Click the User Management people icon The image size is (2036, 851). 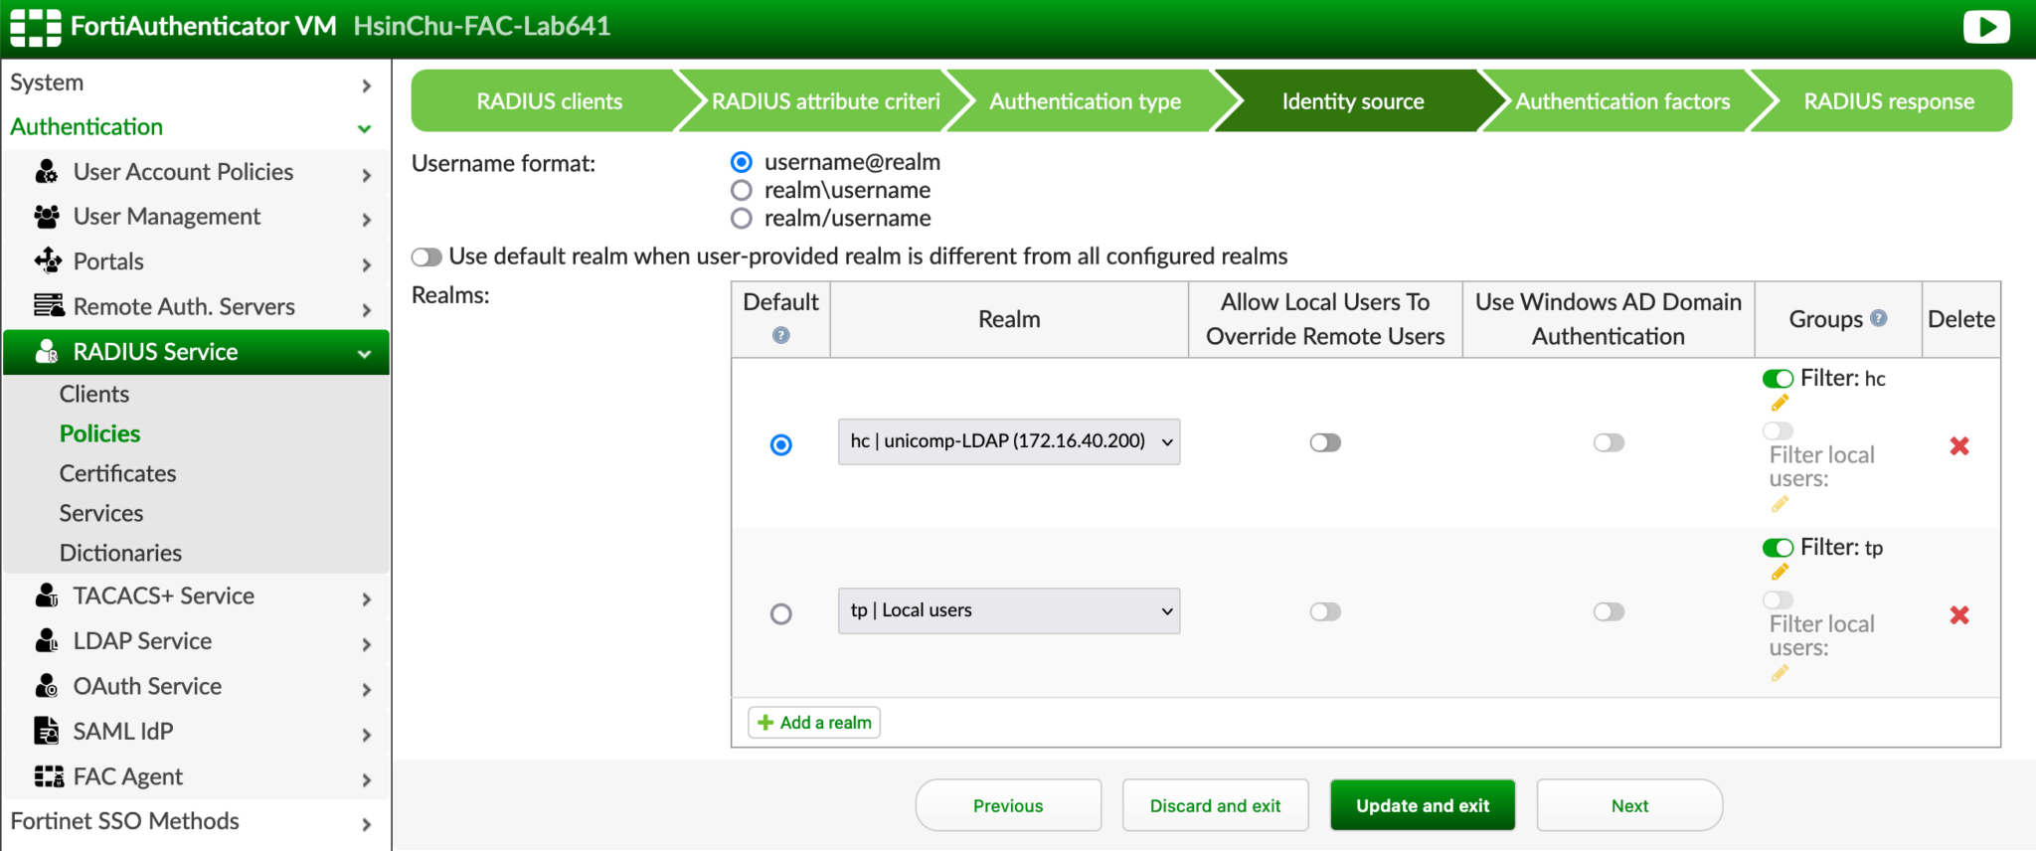point(47,217)
